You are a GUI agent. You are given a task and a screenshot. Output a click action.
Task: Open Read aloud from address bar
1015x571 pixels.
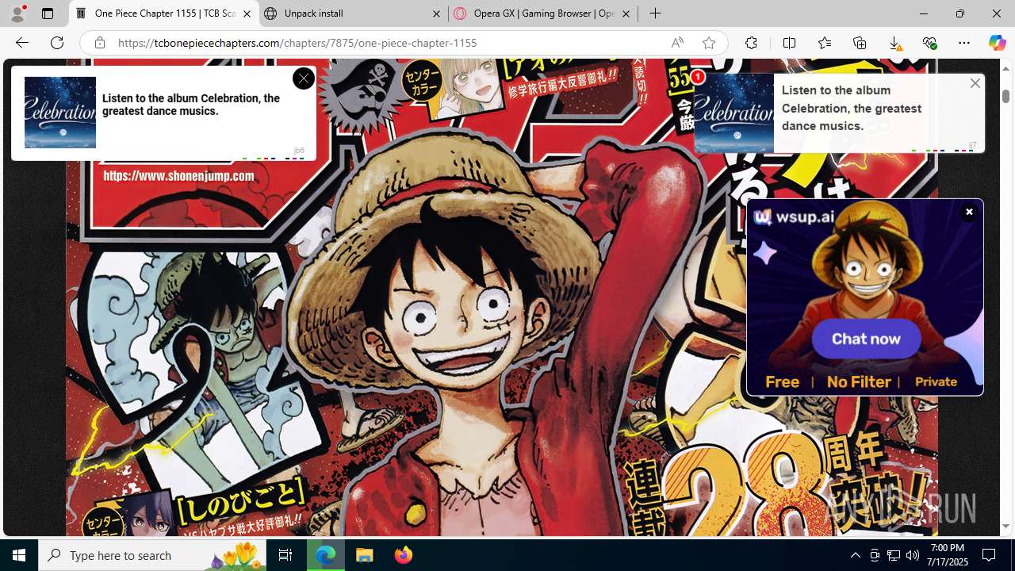pyautogui.click(x=677, y=43)
